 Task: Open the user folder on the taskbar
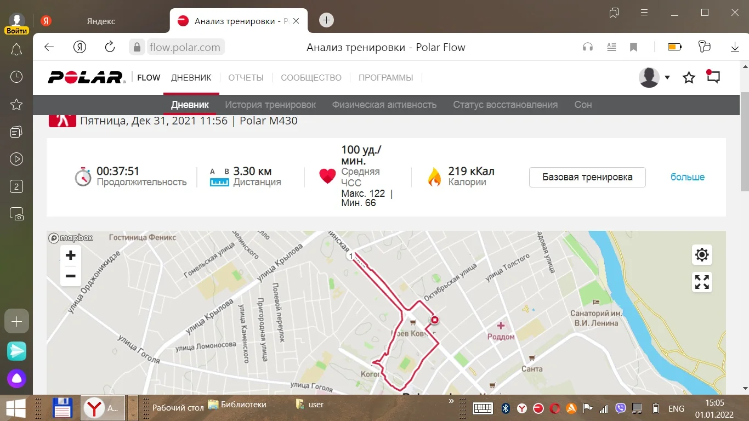(310, 405)
